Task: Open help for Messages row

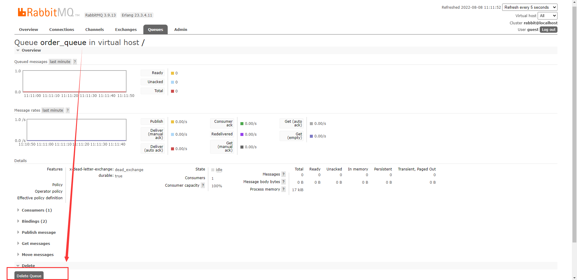Action: (x=283, y=174)
